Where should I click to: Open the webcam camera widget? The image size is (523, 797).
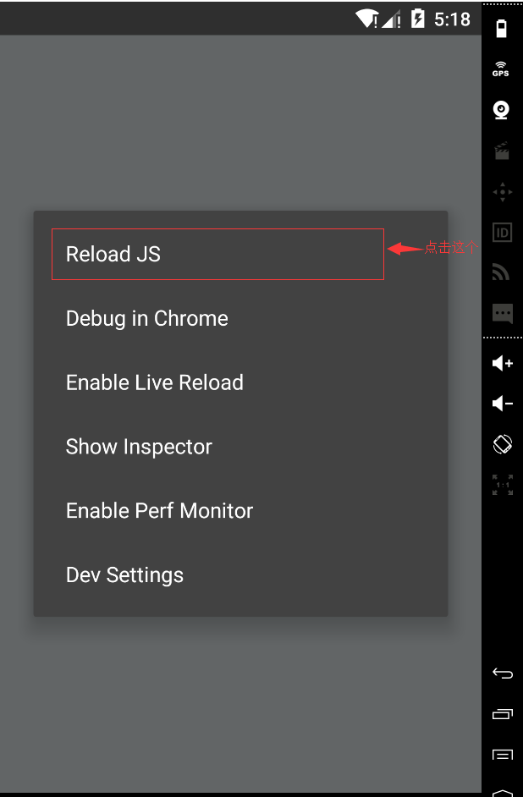tap(501, 110)
